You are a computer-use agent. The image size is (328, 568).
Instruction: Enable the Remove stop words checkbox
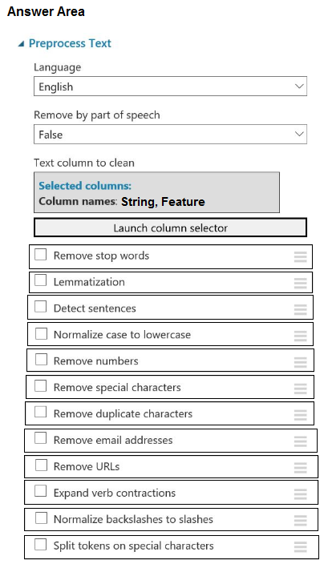tap(41, 254)
